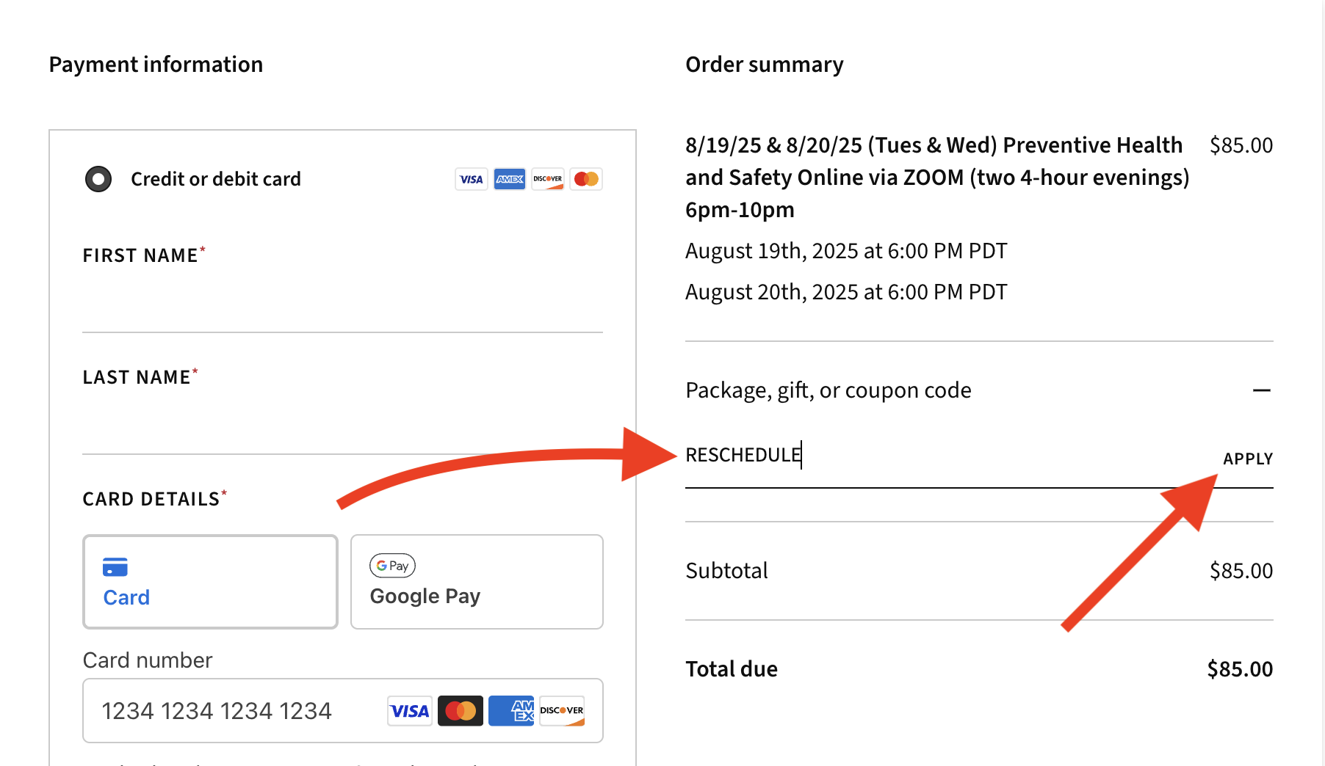Click the Package, gift, or coupon code heading
The height and width of the screenshot is (766, 1325).
coord(828,390)
